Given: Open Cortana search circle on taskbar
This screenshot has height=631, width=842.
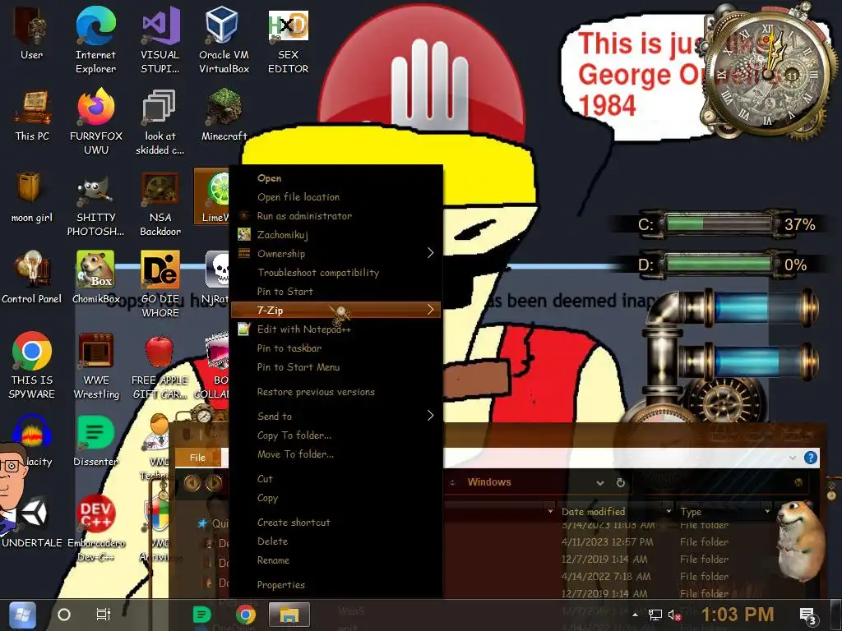Looking at the screenshot, I should coord(64,615).
